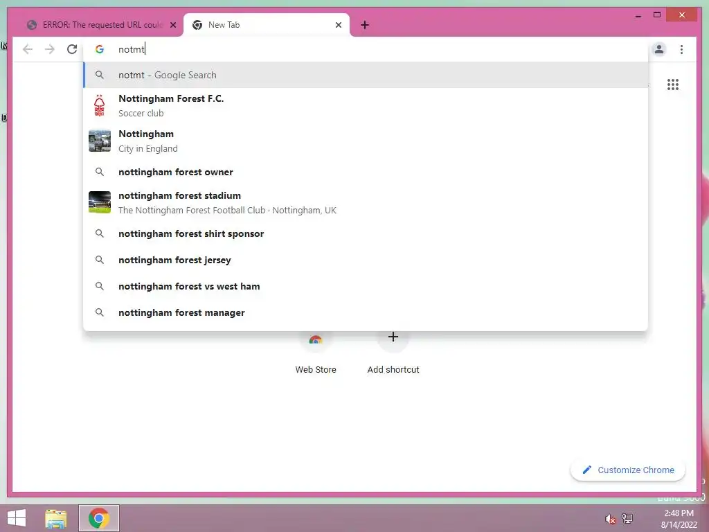This screenshot has height=532, width=709.
Task: Minimize the Chrome window
Action: pos(638,16)
